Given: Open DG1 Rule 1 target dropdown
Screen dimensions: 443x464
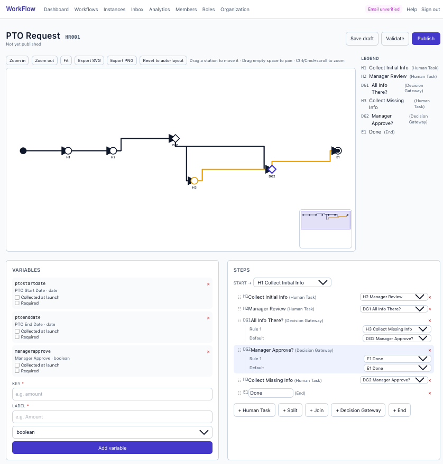Looking at the screenshot, I should click(396, 329).
